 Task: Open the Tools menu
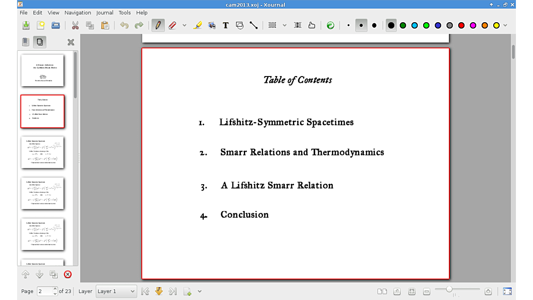pos(125,13)
